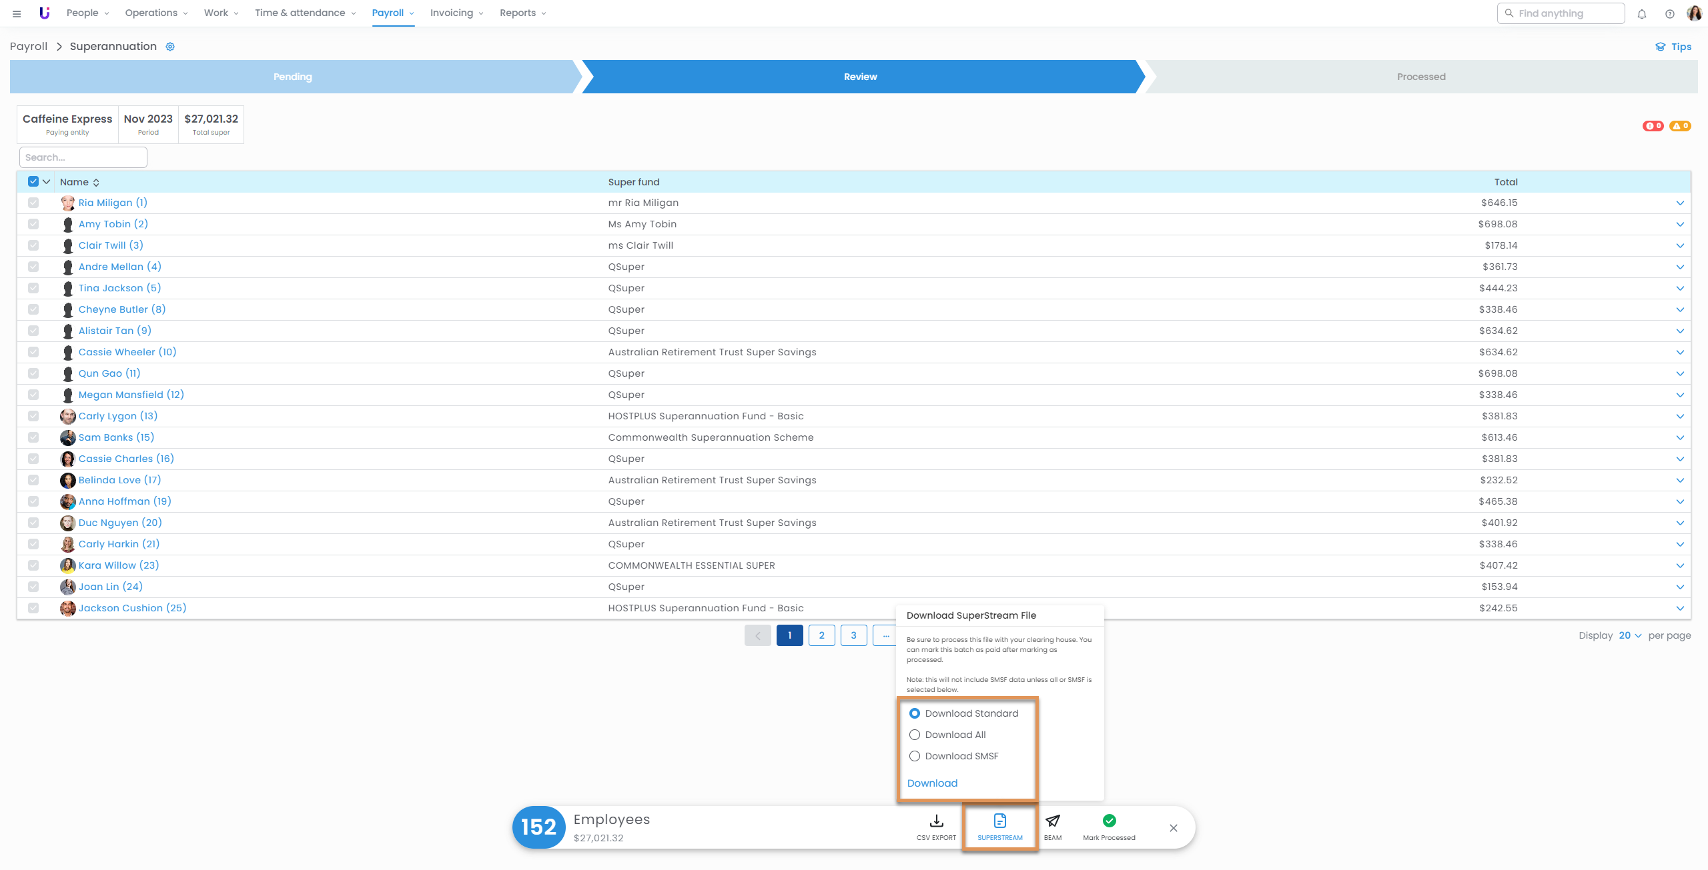This screenshot has height=870, width=1708.
Task: Click the Mark Processed green checkmark
Action: (1109, 821)
